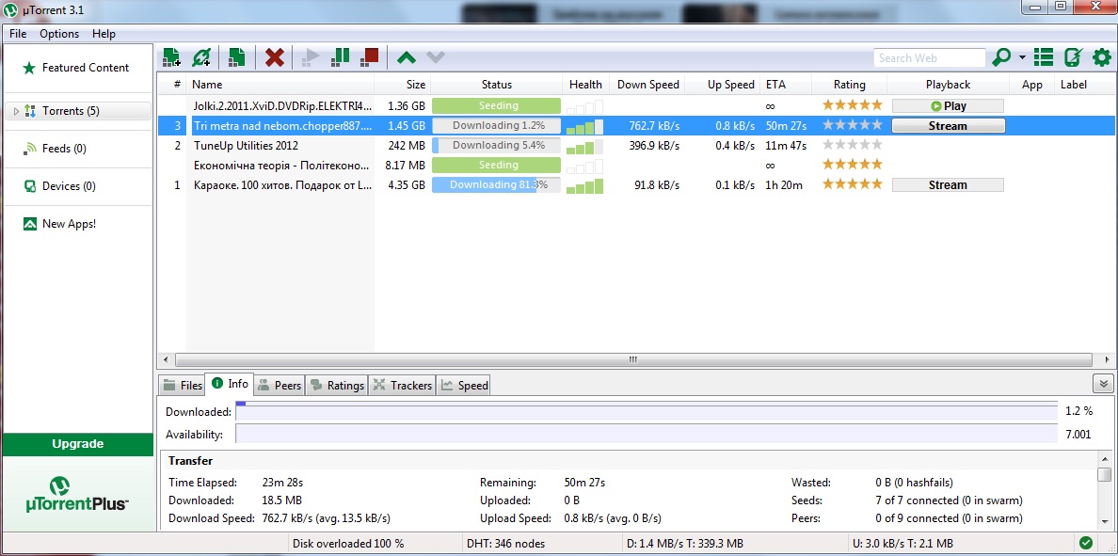
Task: Click the Add Torrent toolbar icon
Action: [x=171, y=57]
